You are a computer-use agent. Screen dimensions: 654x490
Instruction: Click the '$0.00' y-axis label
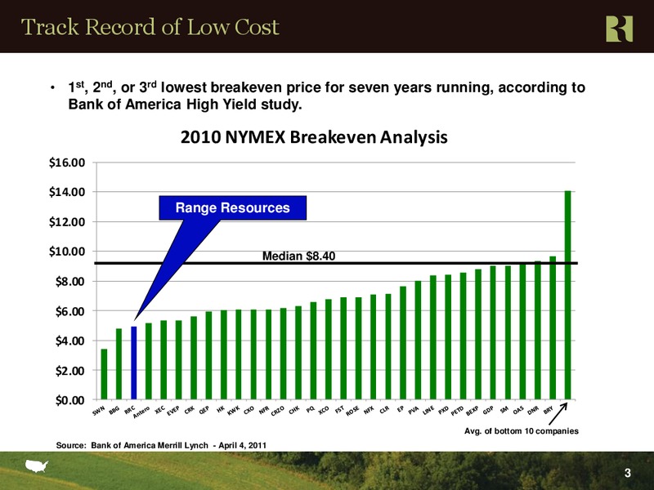point(70,400)
